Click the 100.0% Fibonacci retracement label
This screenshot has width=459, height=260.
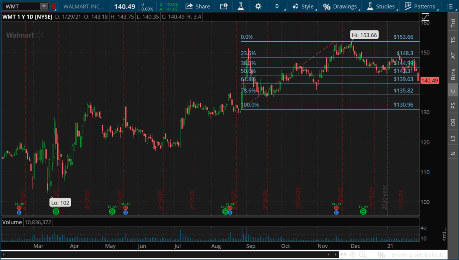(249, 105)
